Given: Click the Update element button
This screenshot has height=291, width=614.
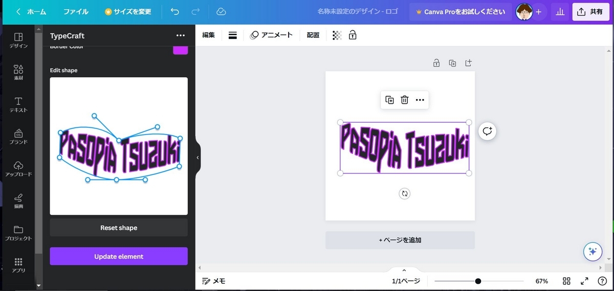Looking at the screenshot, I should click(x=119, y=256).
